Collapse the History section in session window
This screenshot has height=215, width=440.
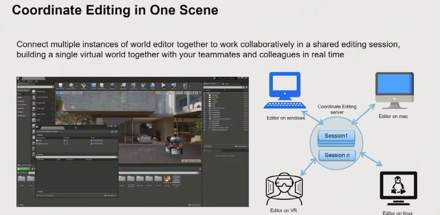point(37,154)
